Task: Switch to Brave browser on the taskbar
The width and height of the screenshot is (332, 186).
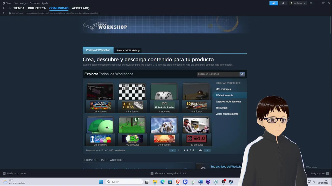Action: coord(178,182)
